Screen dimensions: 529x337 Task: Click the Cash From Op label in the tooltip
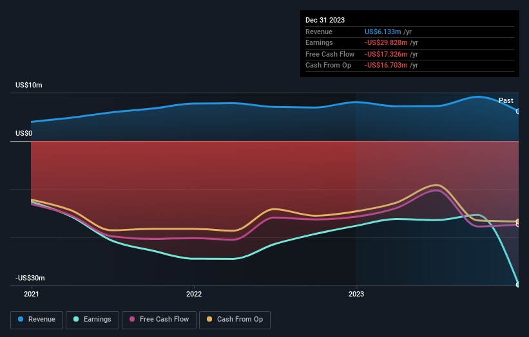click(328, 66)
